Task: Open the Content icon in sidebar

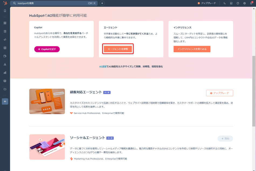Action: (5, 48)
